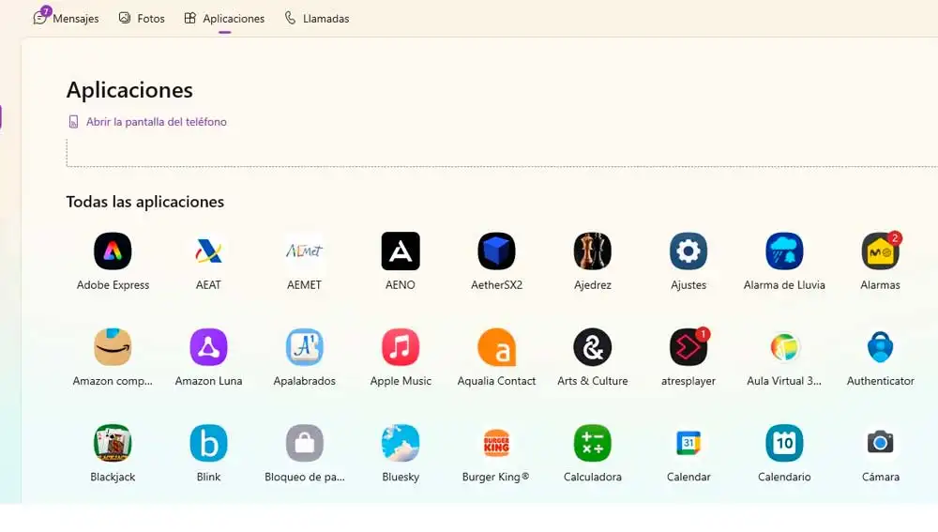The image size is (938, 532).
Task: Launch Arts & Culture app
Action: point(592,347)
